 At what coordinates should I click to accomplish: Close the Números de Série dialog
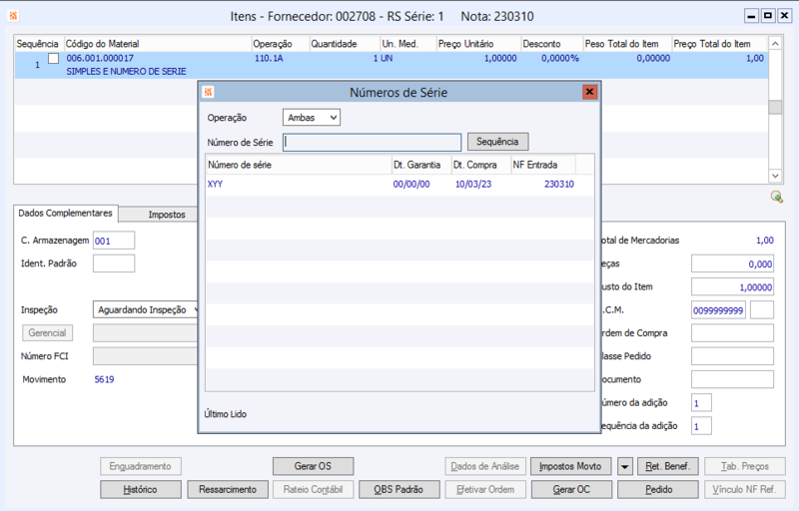[x=589, y=92]
